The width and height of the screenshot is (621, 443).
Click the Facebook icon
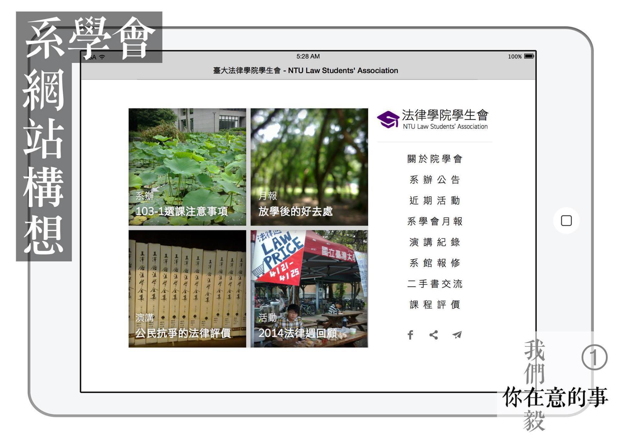(410, 335)
